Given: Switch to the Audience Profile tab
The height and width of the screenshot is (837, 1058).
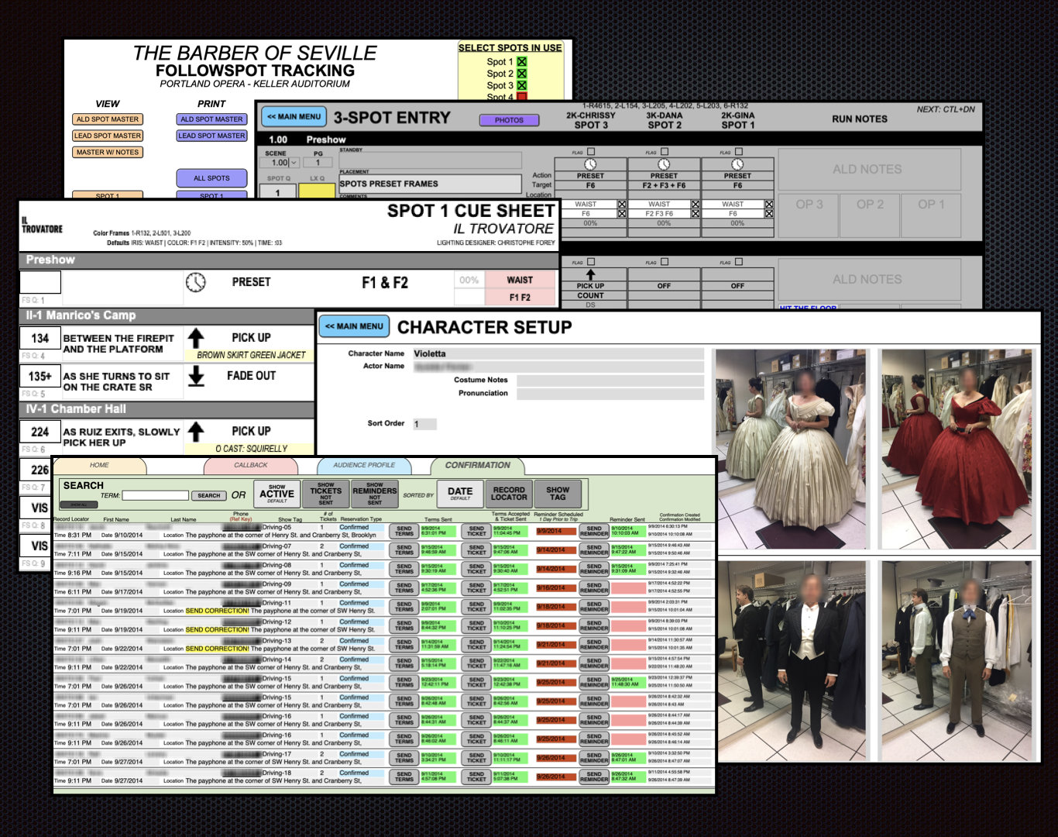Looking at the screenshot, I should pos(364,465).
